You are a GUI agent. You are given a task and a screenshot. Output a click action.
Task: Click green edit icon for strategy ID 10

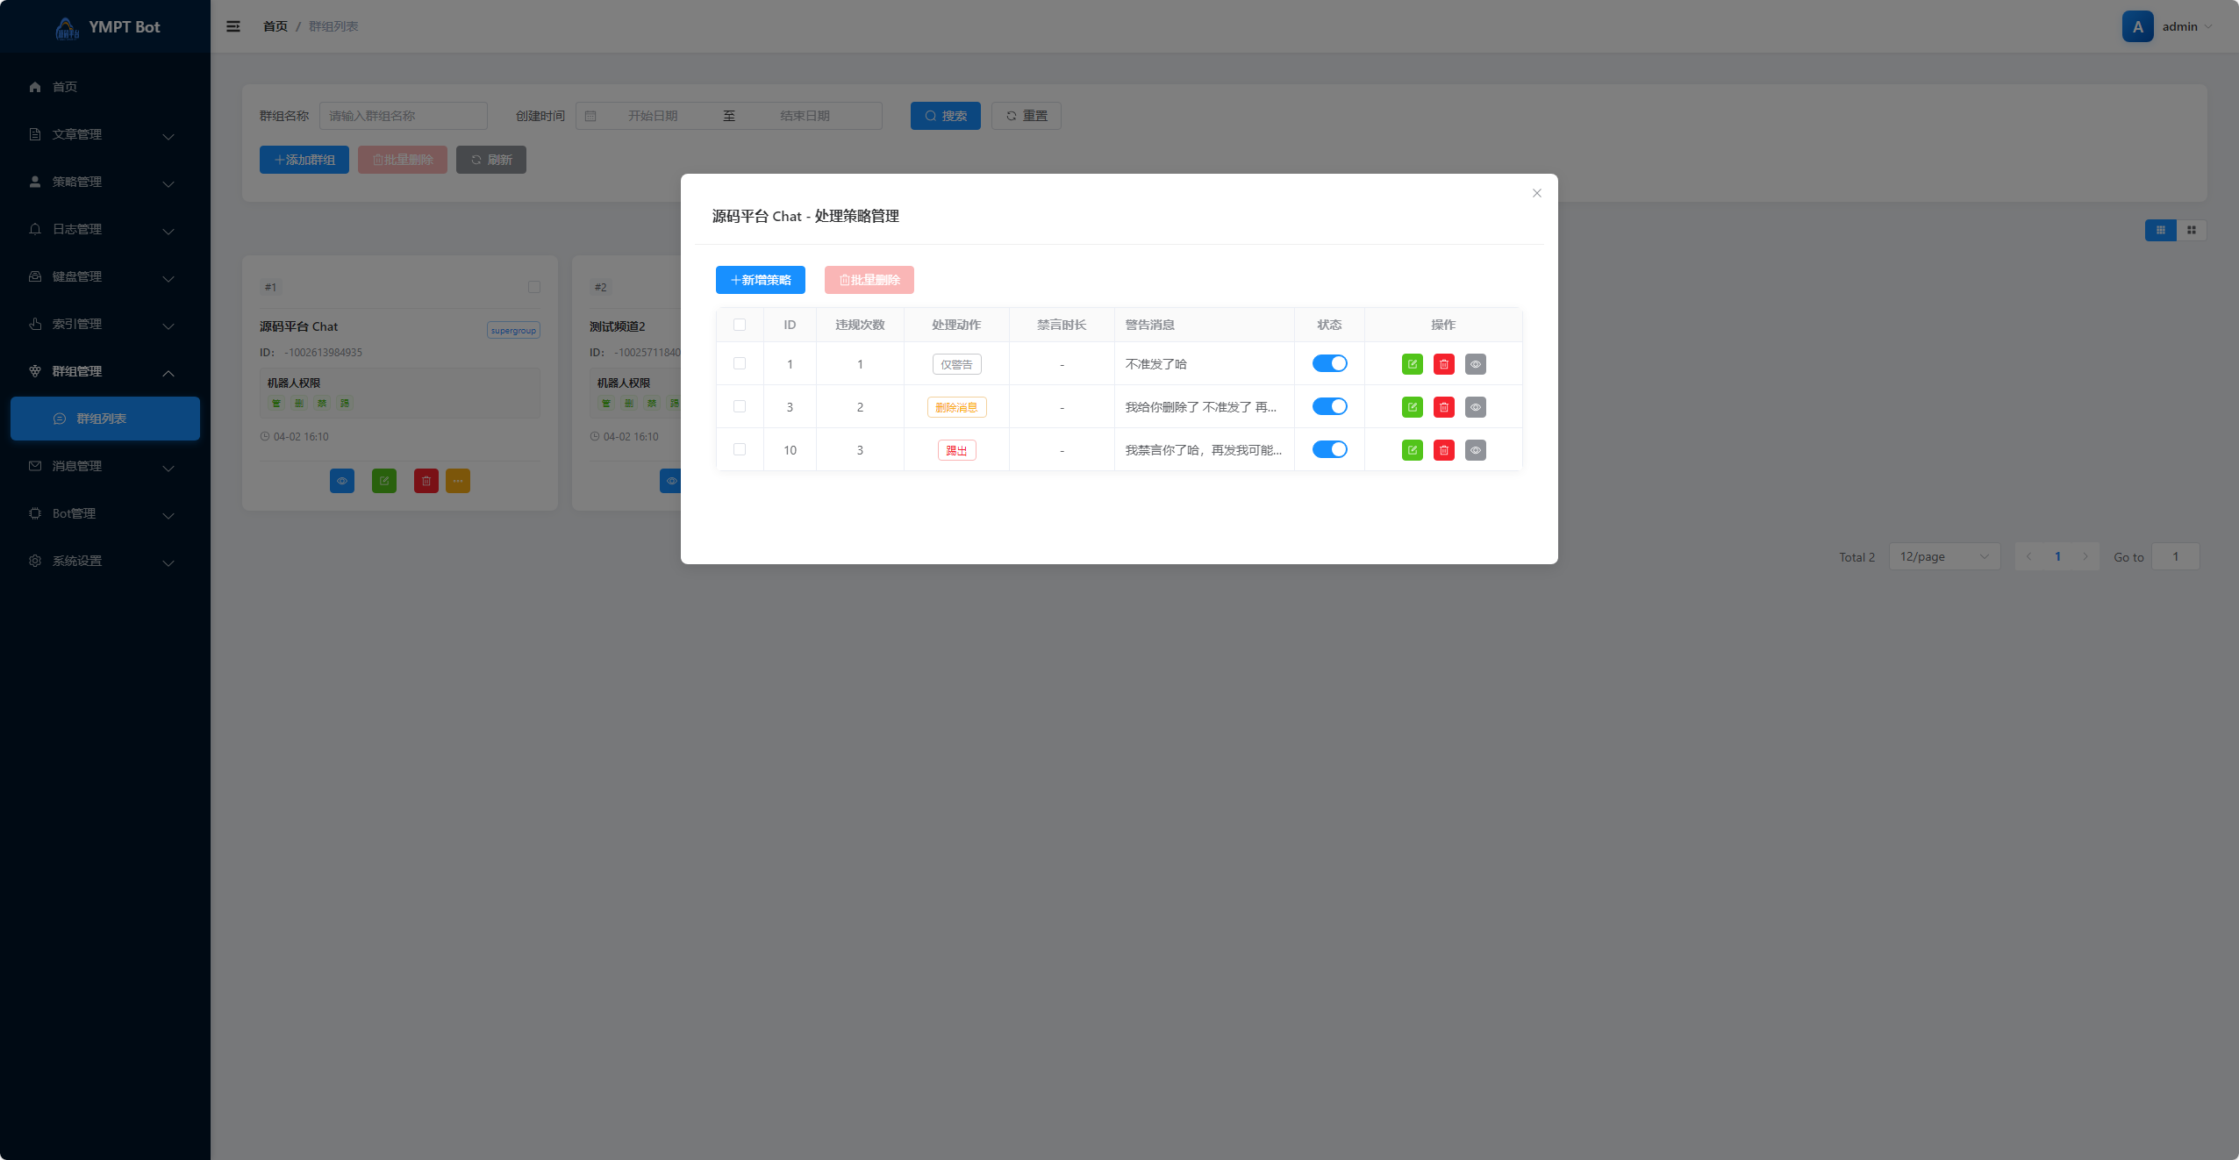click(x=1412, y=450)
